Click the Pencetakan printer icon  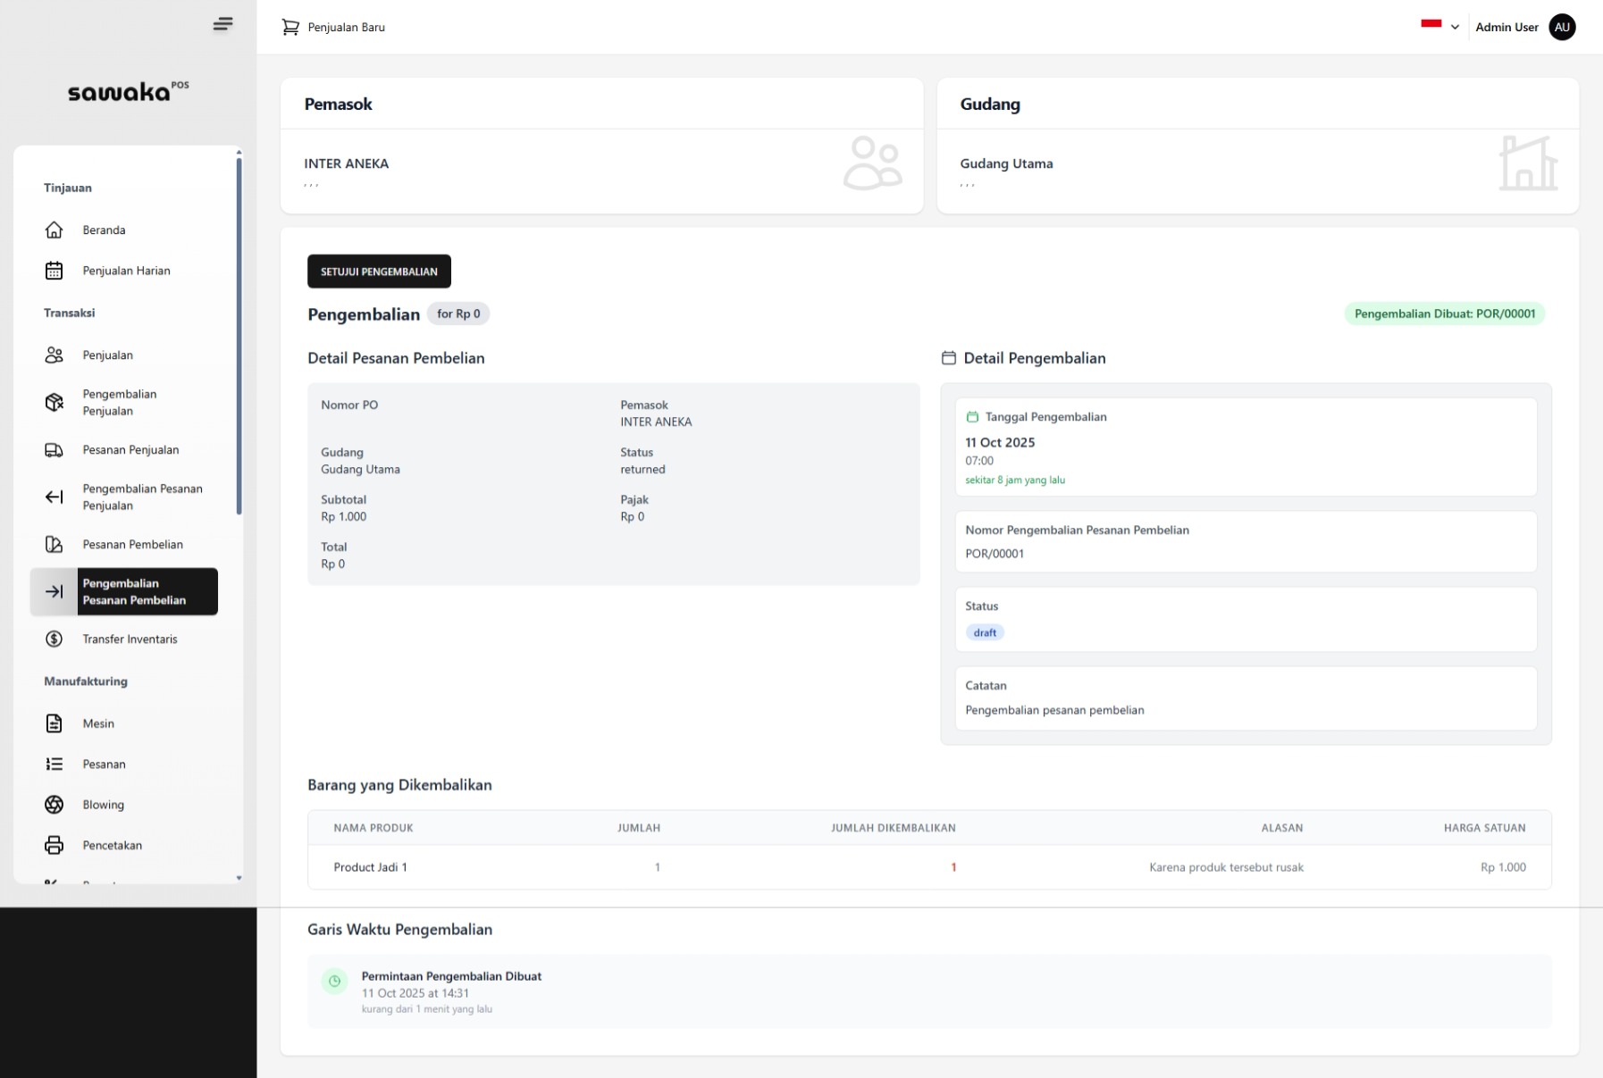click(55, 846)
